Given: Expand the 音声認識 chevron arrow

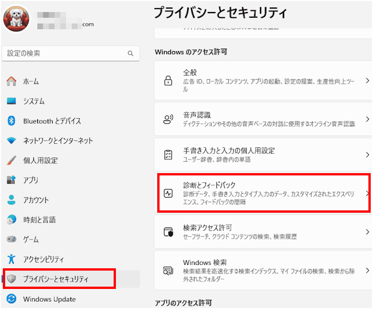Looking at the screenshot, I should tap(367, 119).
